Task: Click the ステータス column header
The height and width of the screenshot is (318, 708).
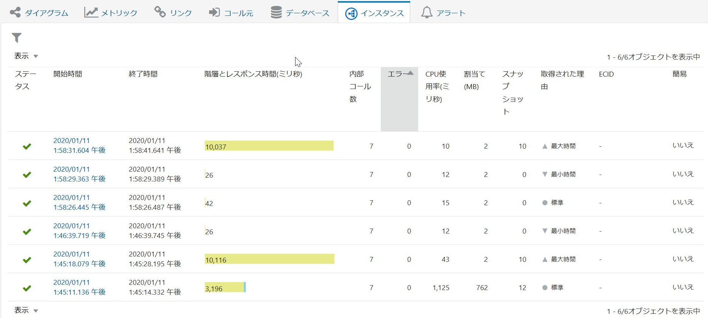Action: point(25,80)
